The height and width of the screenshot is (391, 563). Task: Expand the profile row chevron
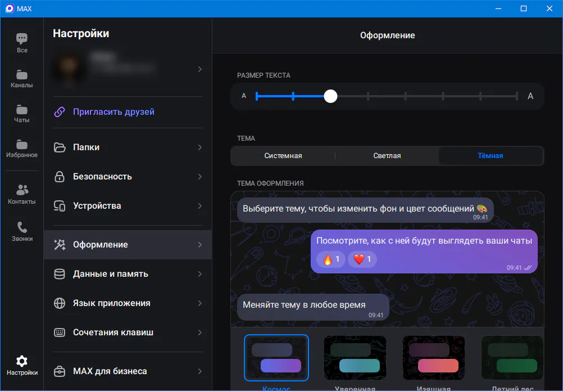point(200,69)
